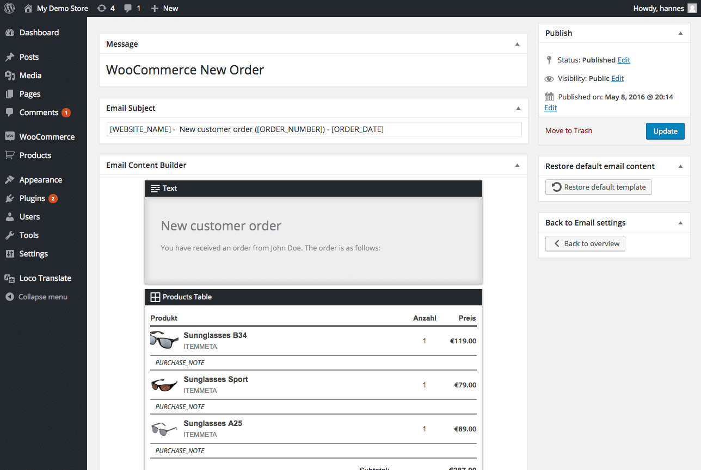Click the Email Subject input field

point(314,129)
